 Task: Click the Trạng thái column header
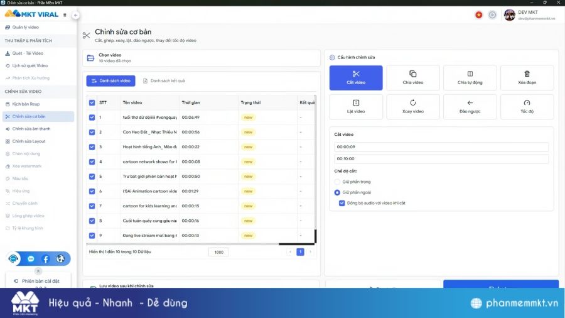point(250,102)
